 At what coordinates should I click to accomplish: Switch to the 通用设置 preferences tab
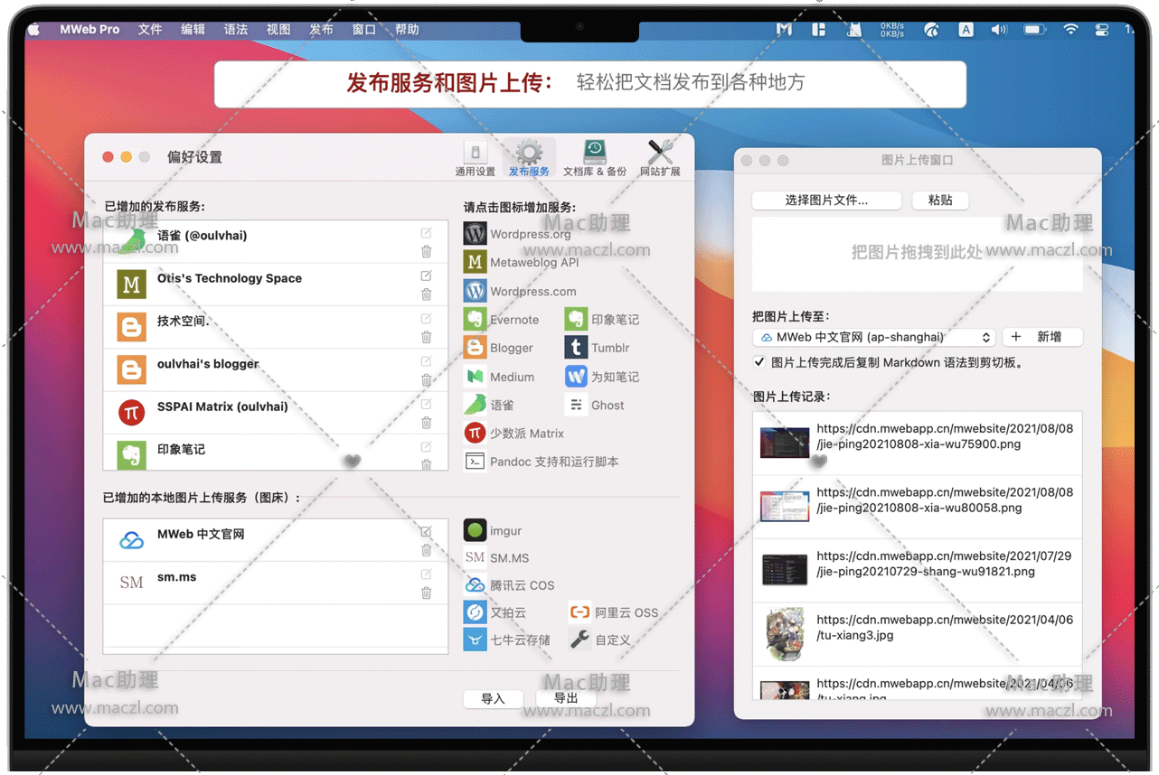pyautogui.click(x=475, y=158)
